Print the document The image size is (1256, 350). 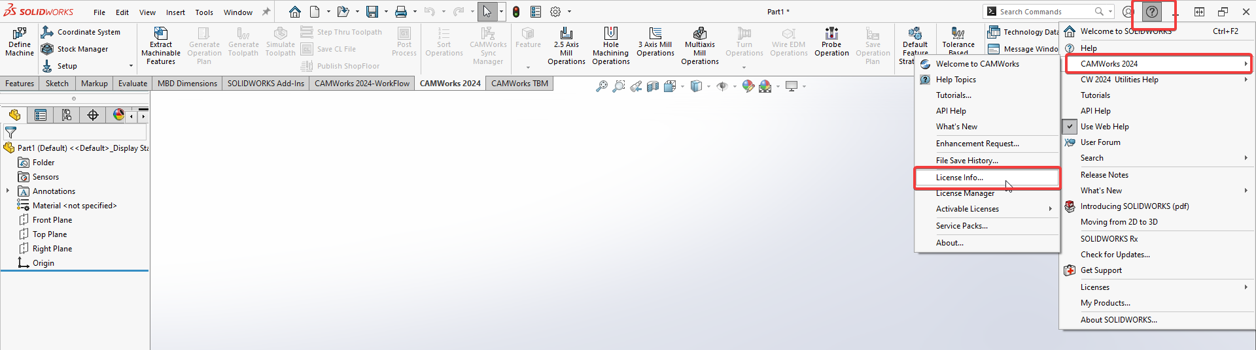[x=401, y=12]
